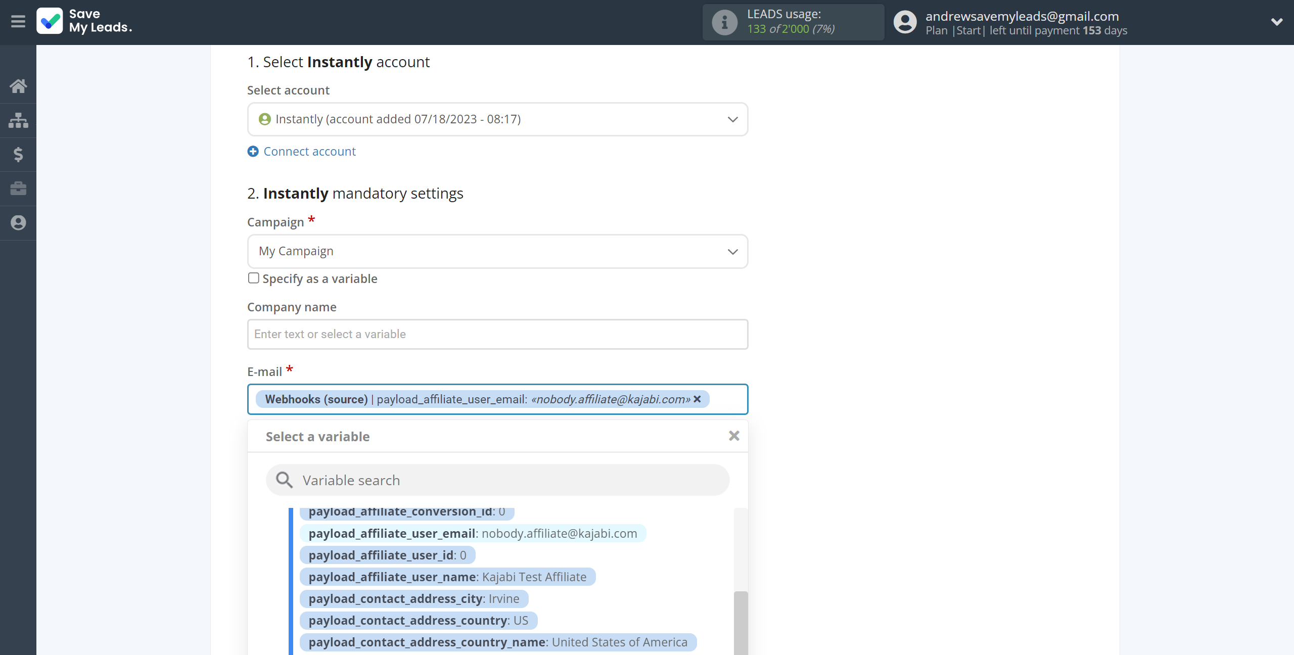Select payload_contact_address_city variable
Viewport: 1294px width, 655px height.
414,599
